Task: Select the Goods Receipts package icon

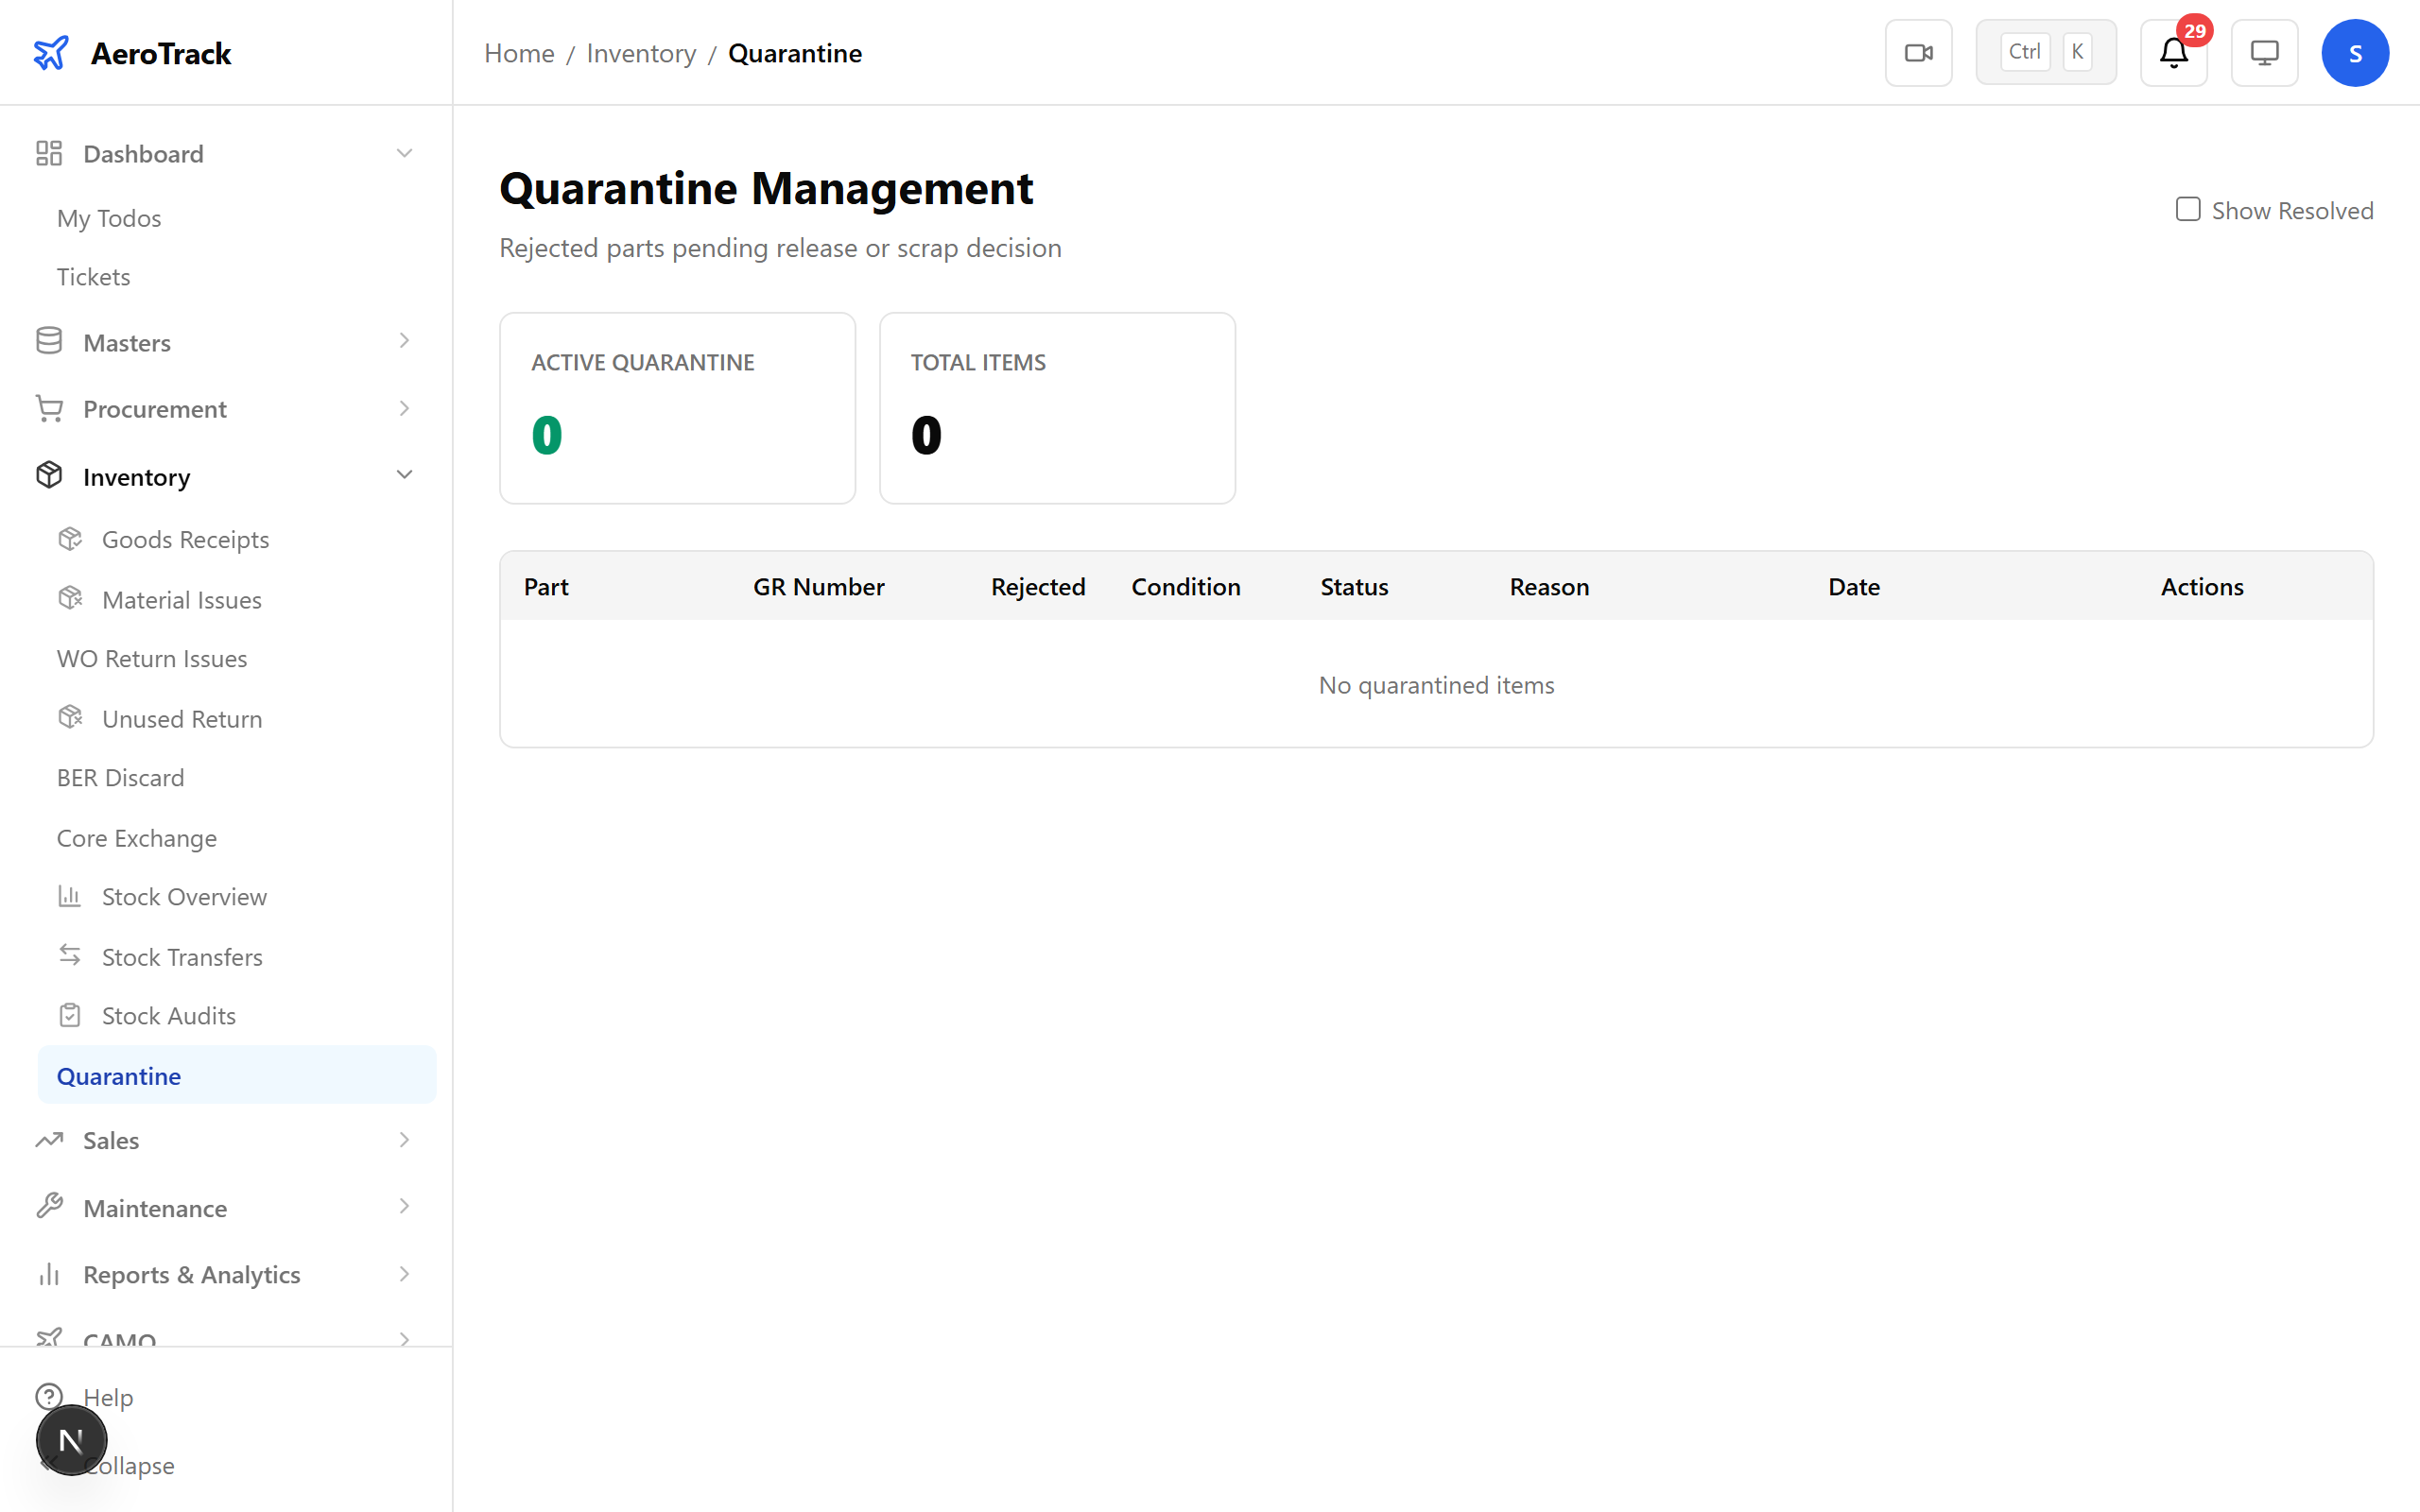Action: [x=69, y=538]
